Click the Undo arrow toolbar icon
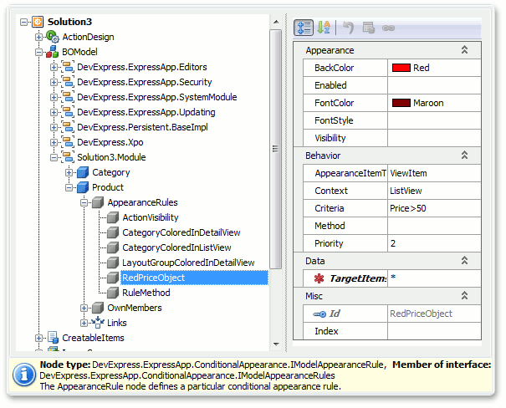This screenshot has height=408, width=506. coord(348,28)
